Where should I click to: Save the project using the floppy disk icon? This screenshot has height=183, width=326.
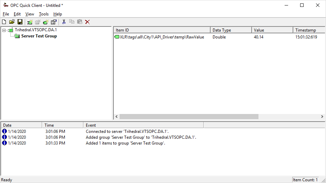pyautogui.click(x=20, y=22)
